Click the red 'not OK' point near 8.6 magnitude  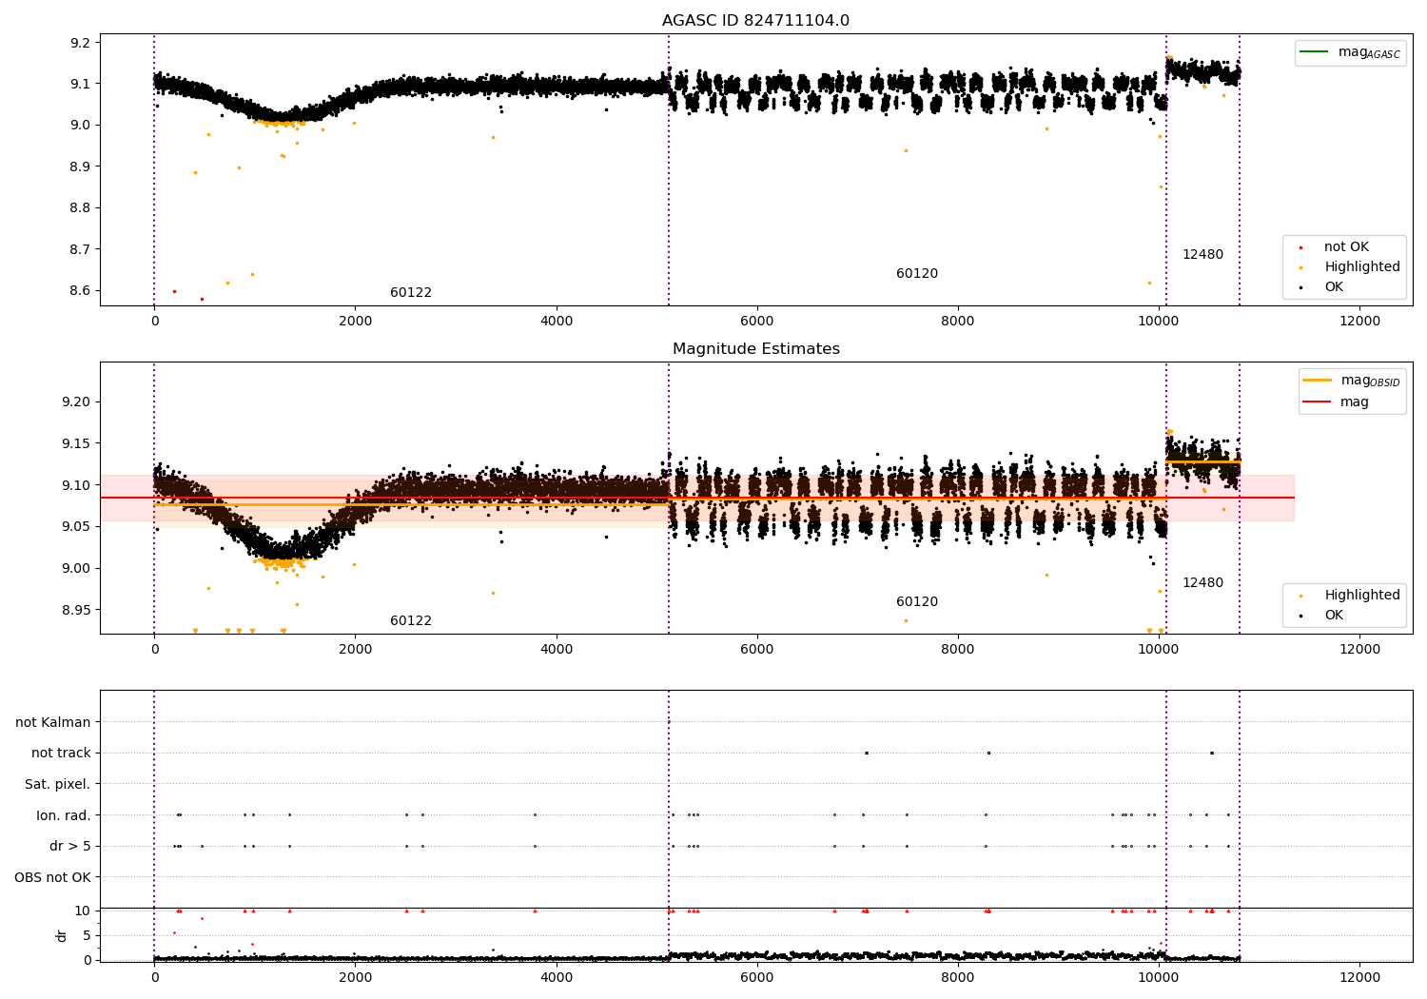tap(174, 291)
